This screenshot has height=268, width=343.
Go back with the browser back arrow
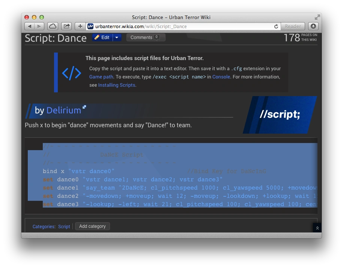pos(29,27)
